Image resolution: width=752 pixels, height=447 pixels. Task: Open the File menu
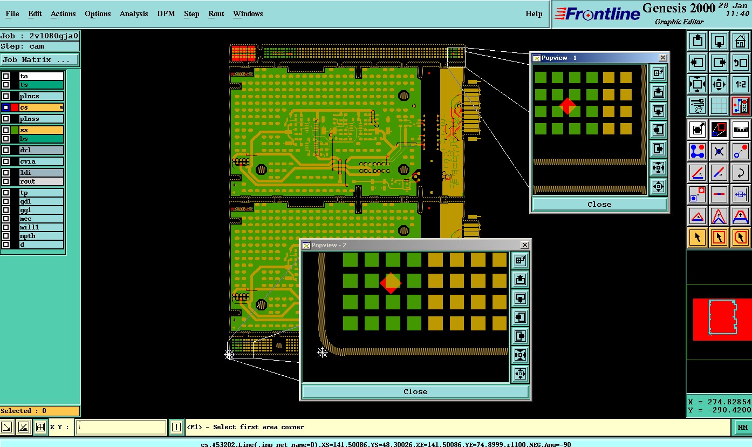(12, 13)
